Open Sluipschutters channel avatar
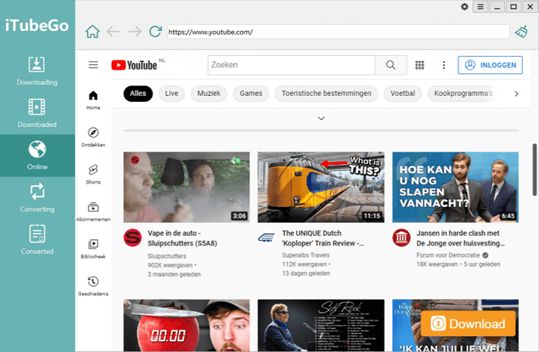This screenshot has height=352, width=539. click(x=132, y=238)
